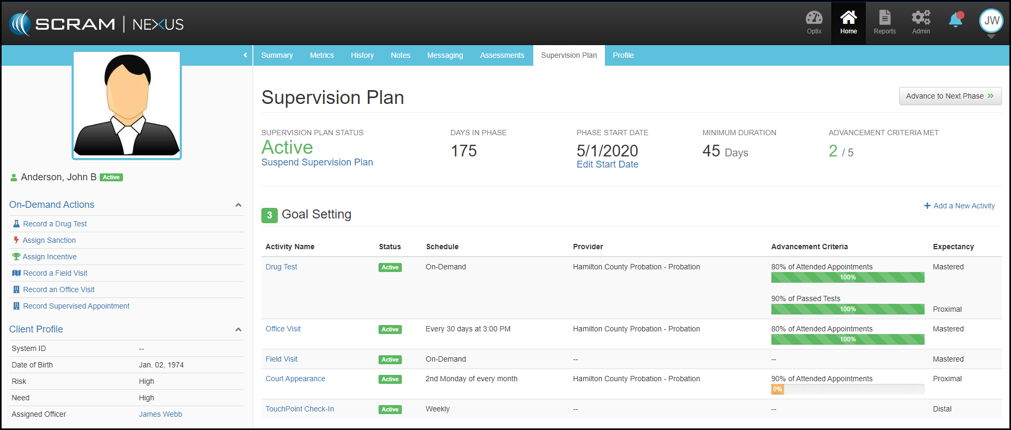
Task: Switch to the Metrics tab
Action: (x=321, y=55)
